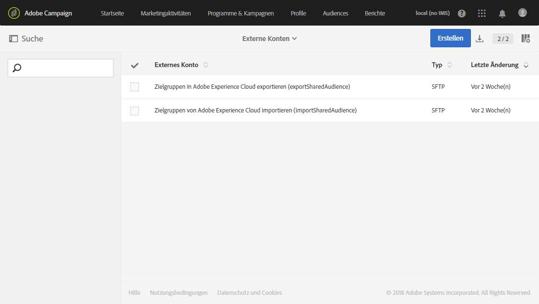Open the app switcher grid icon
539x304 pixels.
pyautogui.click(x=482, y=14)
